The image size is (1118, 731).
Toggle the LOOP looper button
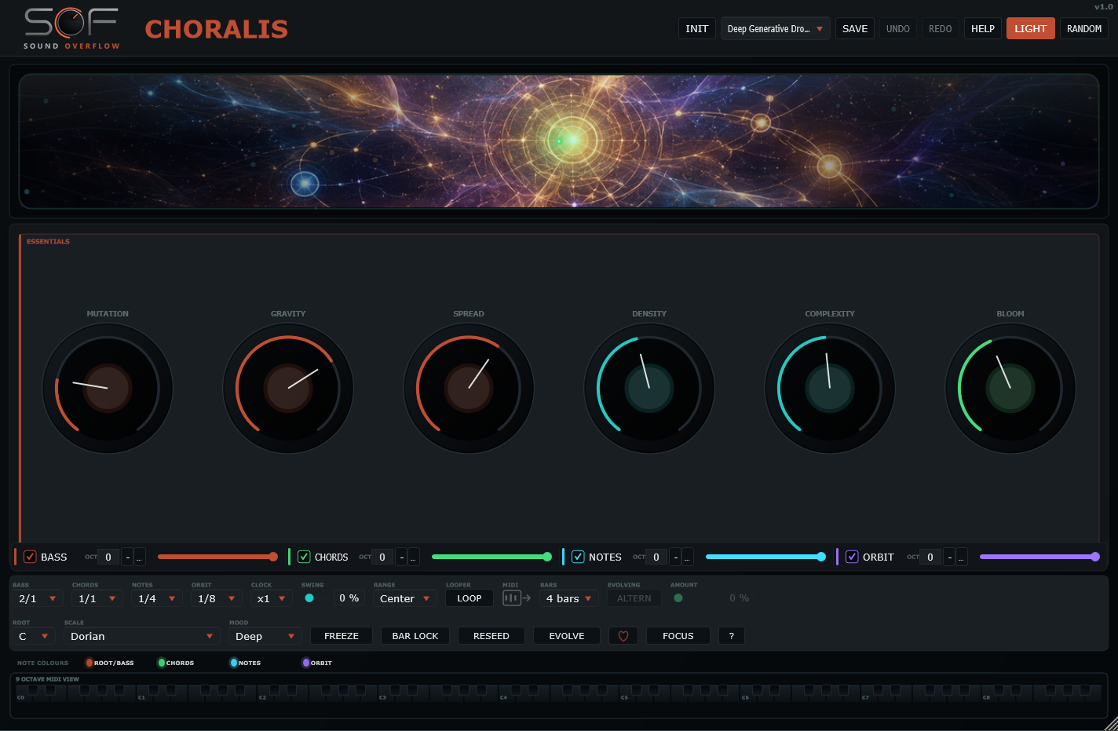469,598
